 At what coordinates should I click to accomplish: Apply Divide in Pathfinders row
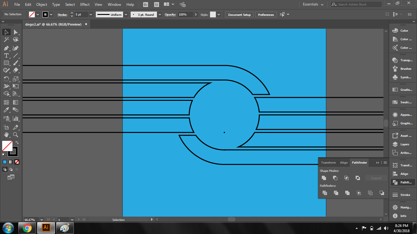click(x=325, y=193)
